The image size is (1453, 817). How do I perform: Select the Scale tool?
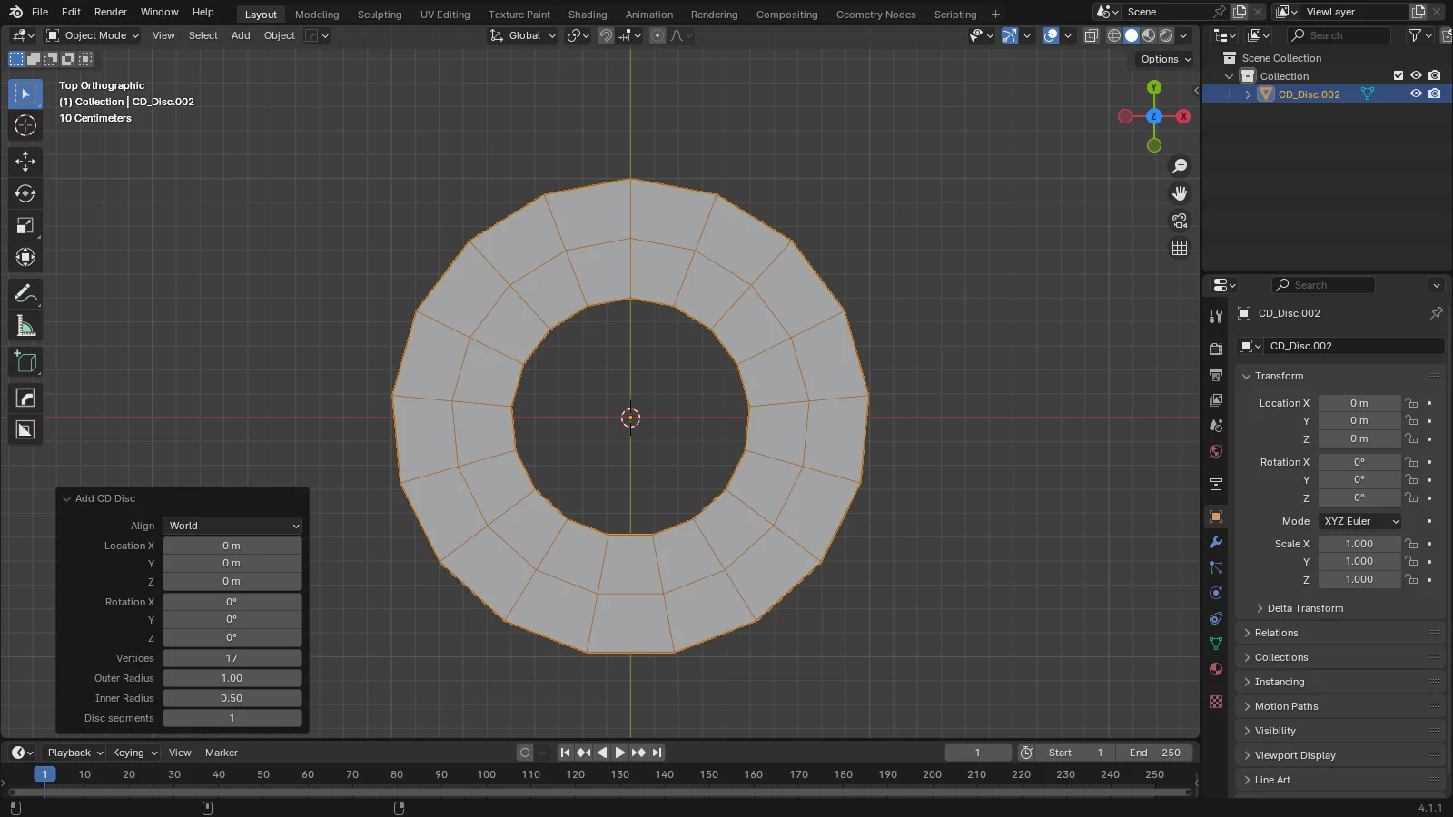click(x=25, y=226)
